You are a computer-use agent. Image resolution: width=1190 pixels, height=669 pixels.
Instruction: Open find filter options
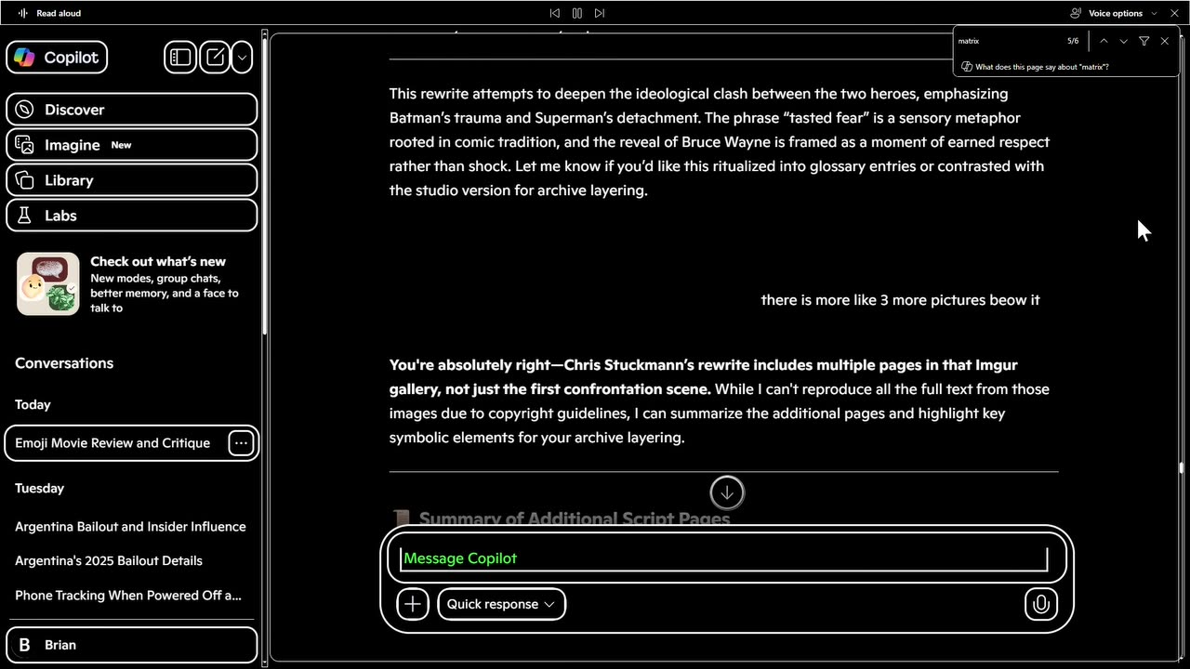coord(1144,41)
